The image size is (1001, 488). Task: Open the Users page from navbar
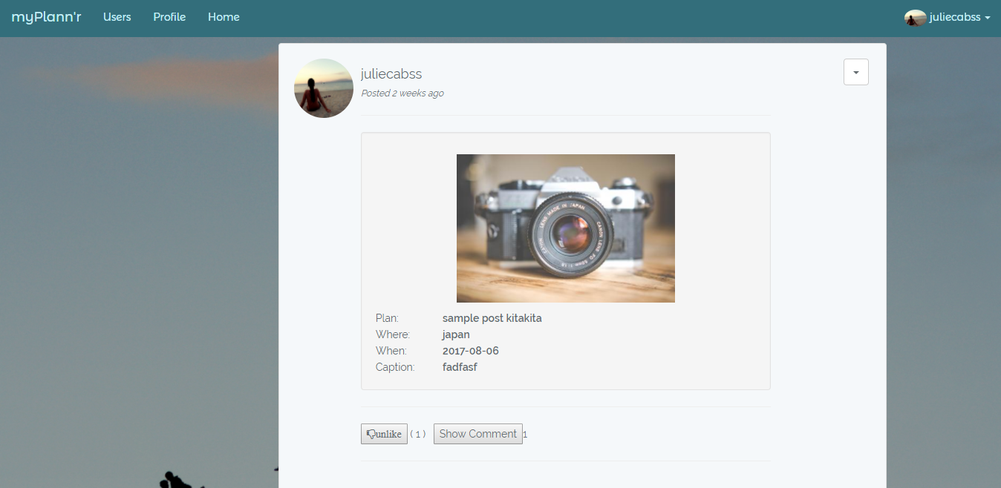click(117, 17)
